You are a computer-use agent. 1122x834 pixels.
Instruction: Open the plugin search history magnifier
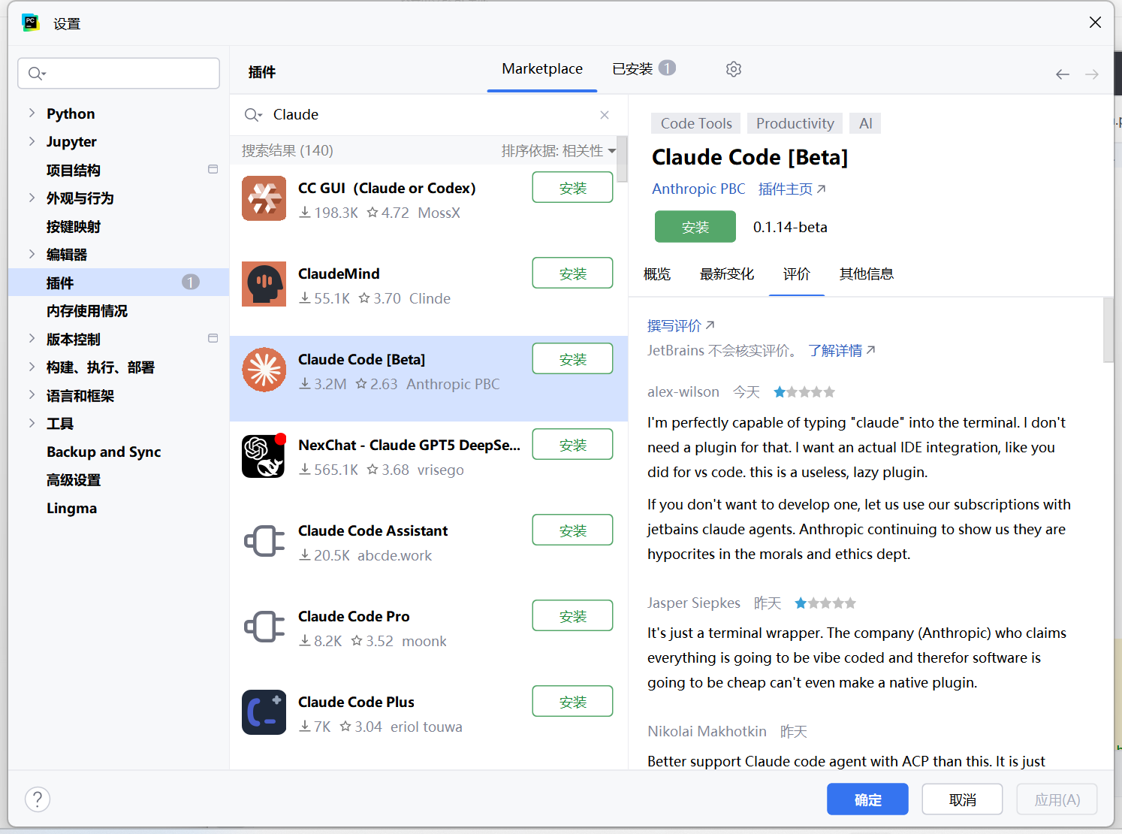[253, 115]
